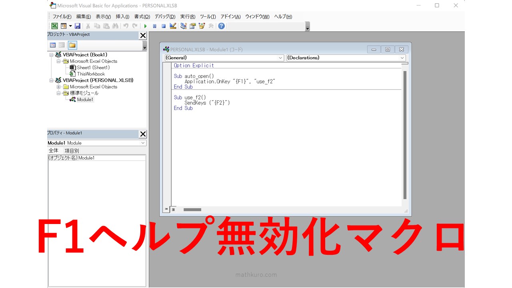Run the macro with the green play icon
Screen dimensions: 512x288
point(146,26)
